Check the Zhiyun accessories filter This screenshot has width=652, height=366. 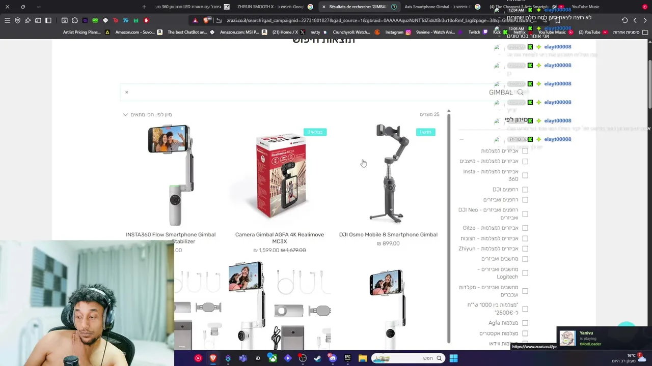pos(525,249)
